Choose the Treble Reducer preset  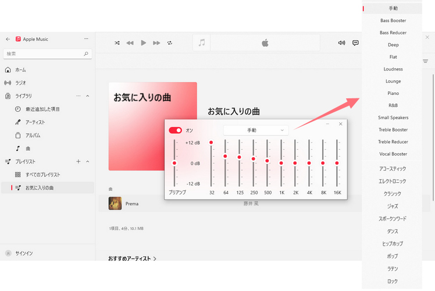[393, 141]
